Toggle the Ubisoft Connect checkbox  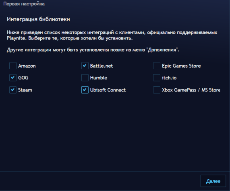[85, 90]
